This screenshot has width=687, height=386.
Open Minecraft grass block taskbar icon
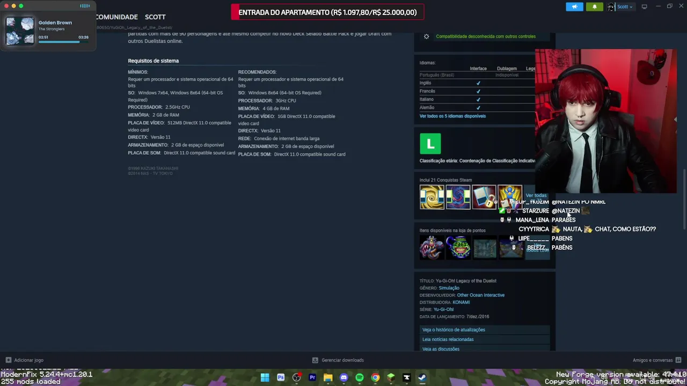click(x=391, y=377)
